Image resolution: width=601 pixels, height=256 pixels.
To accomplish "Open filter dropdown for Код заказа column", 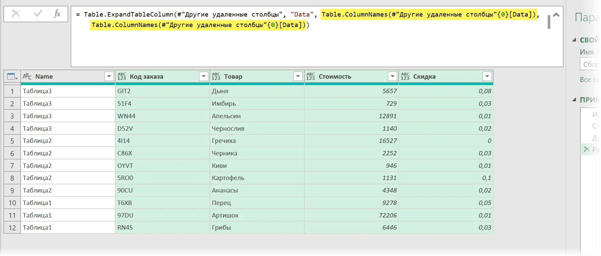I will [x=203, y=77].
